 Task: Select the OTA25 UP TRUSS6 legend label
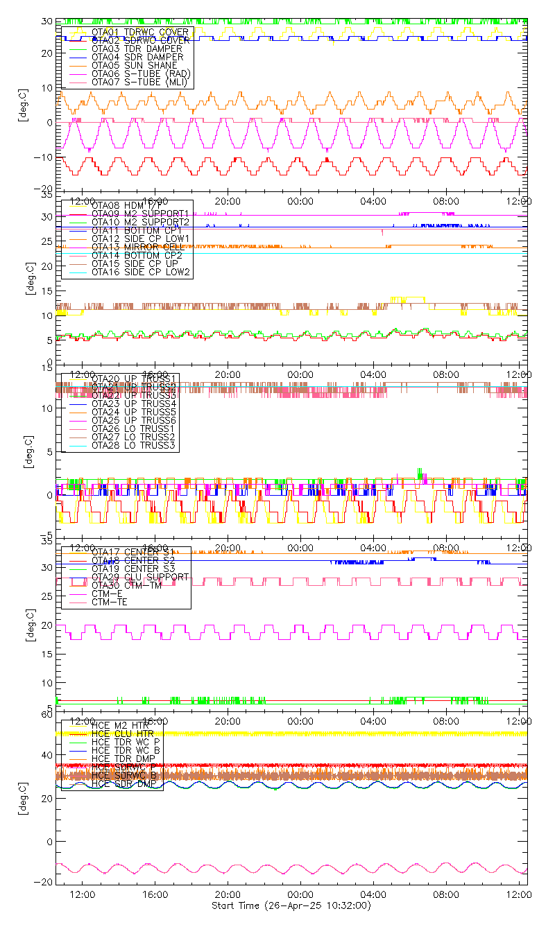134,420
